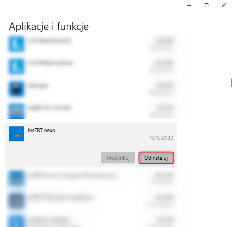The height and width of the screenshot is (227, 232).
Task: Close the Aplikacje i funkcje window
Action: [x=224, y=5]
